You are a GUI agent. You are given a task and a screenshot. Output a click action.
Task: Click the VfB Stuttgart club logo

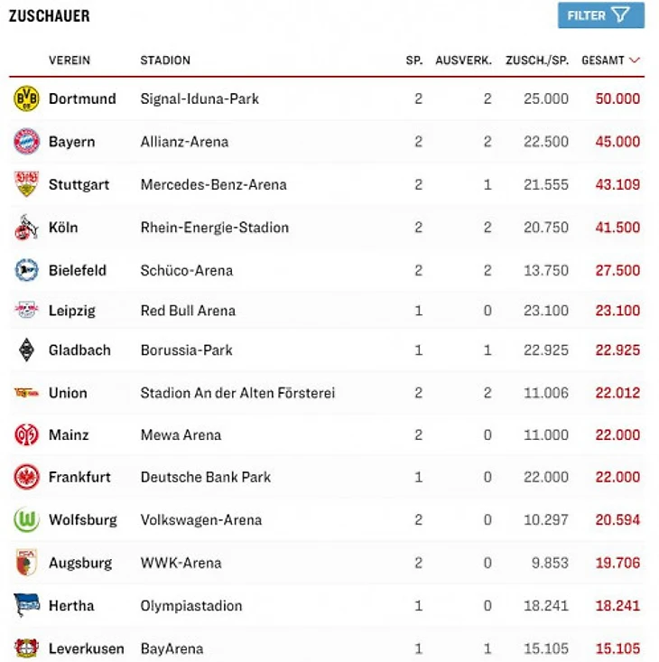[x=27, y=184]
